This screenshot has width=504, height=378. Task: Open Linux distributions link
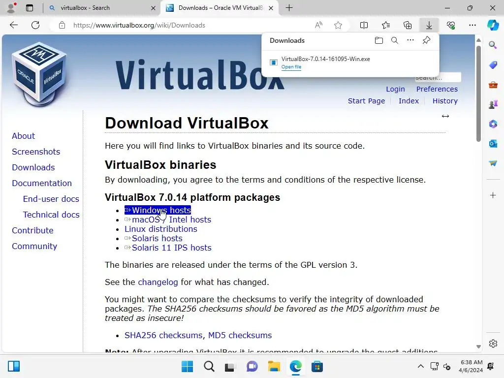(161, 229)
